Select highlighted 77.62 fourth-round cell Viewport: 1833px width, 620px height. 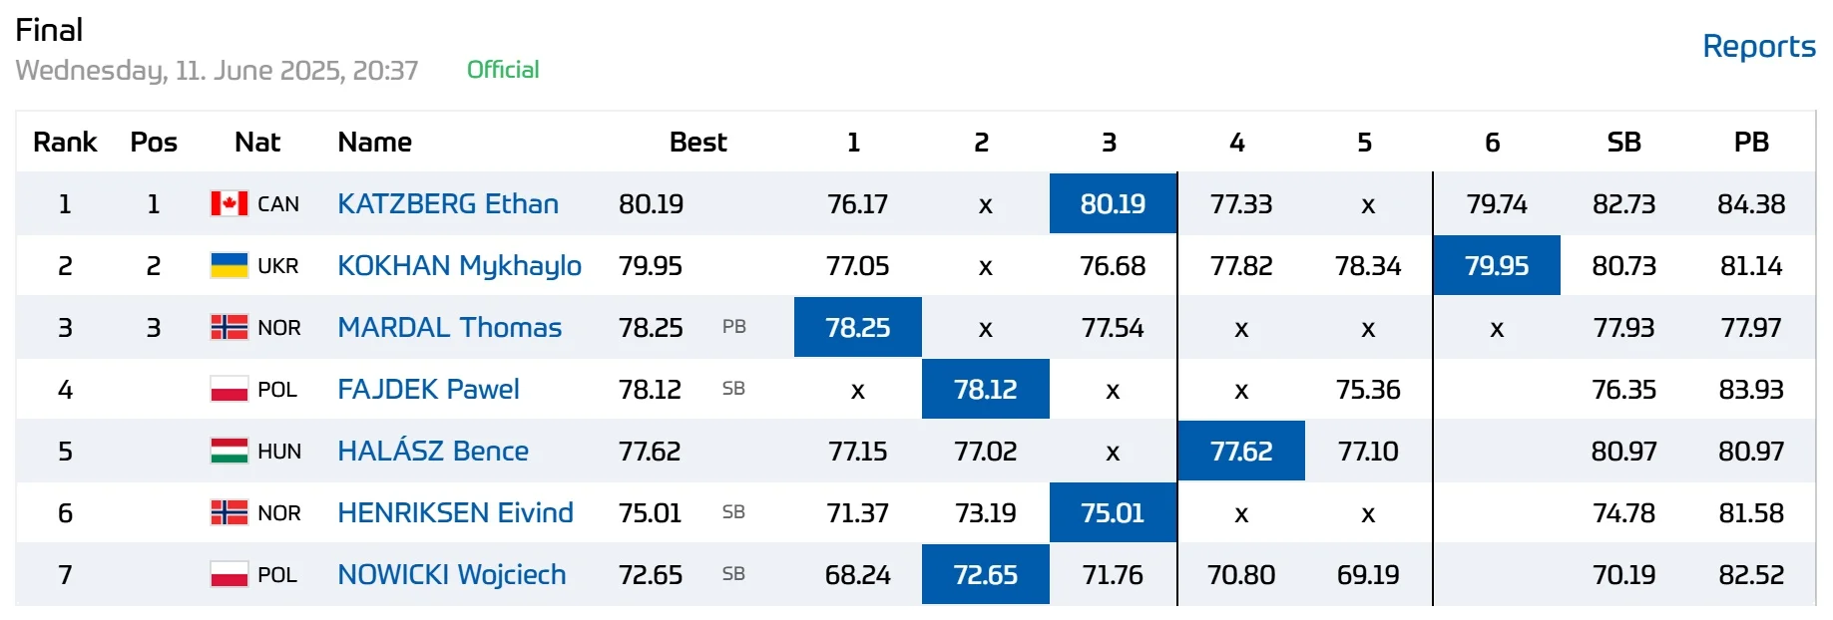tap(1240, 452)
